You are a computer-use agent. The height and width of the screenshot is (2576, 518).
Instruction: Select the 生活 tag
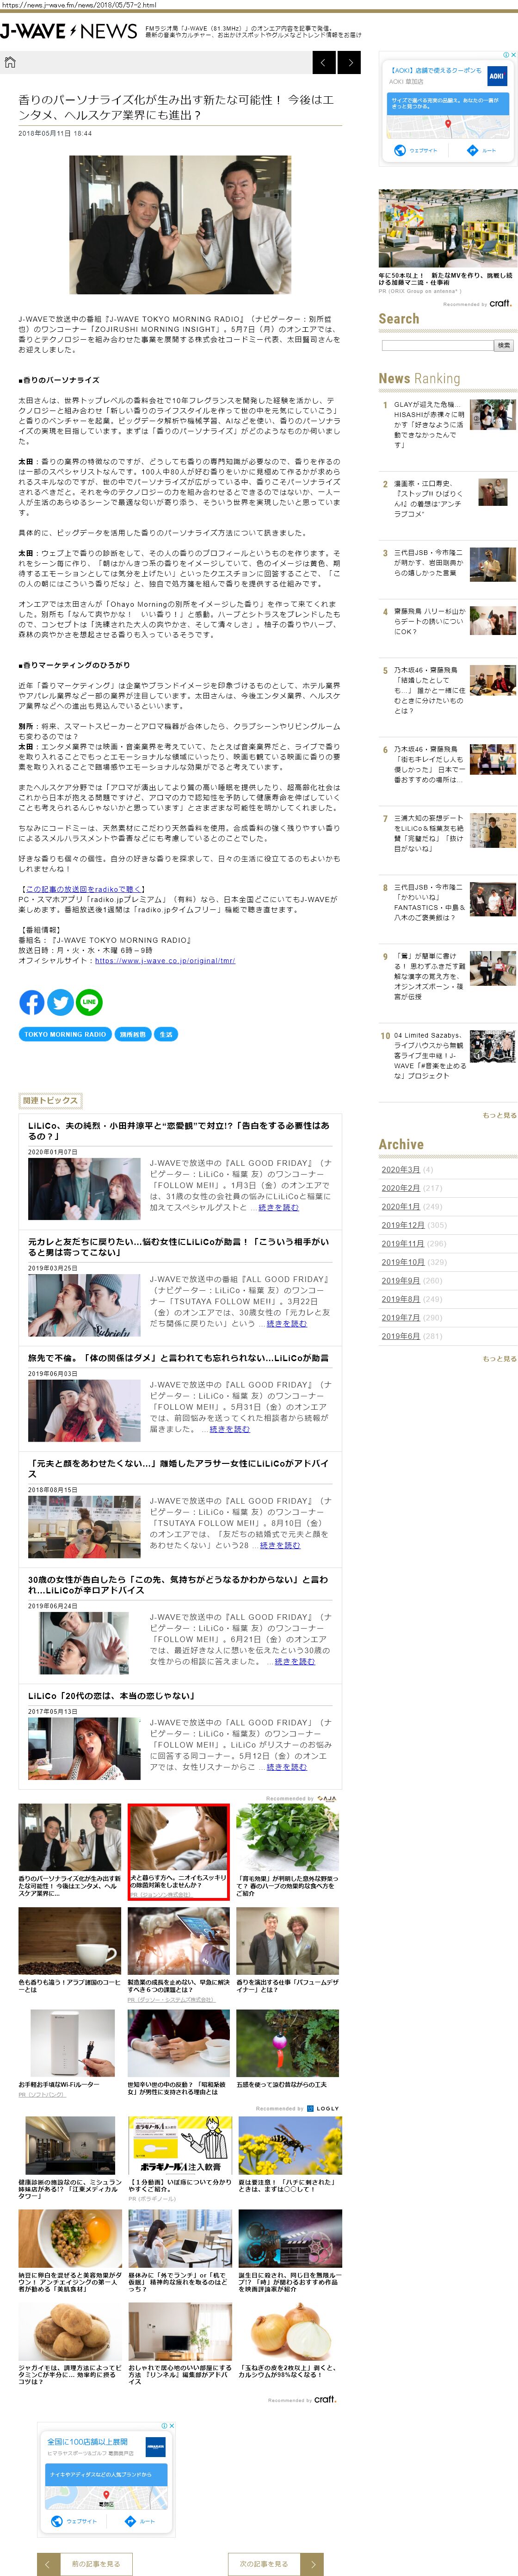click(166, 1034)
